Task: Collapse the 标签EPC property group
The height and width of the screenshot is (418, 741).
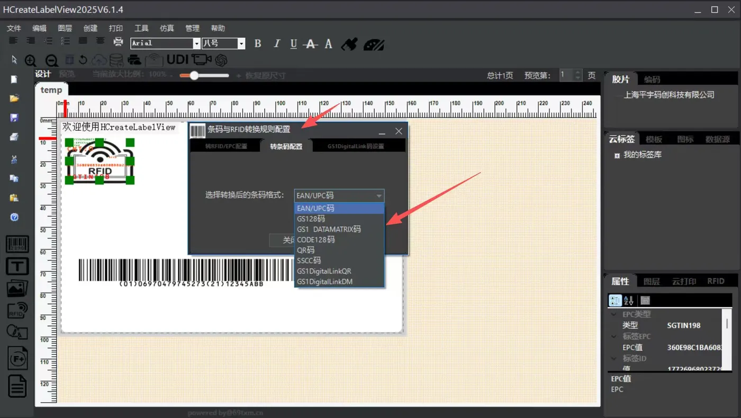Action: click(614, 336)
